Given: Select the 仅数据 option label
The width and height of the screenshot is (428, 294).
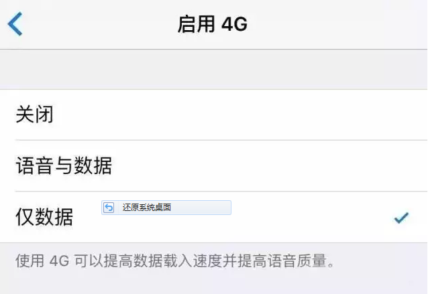Looking at the screenshot, I should click(44, 217).
